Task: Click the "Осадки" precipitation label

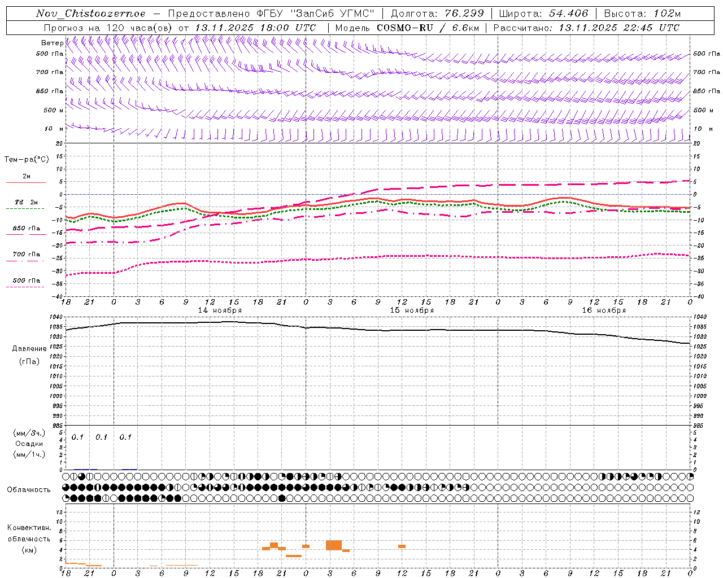Action: 29,444
